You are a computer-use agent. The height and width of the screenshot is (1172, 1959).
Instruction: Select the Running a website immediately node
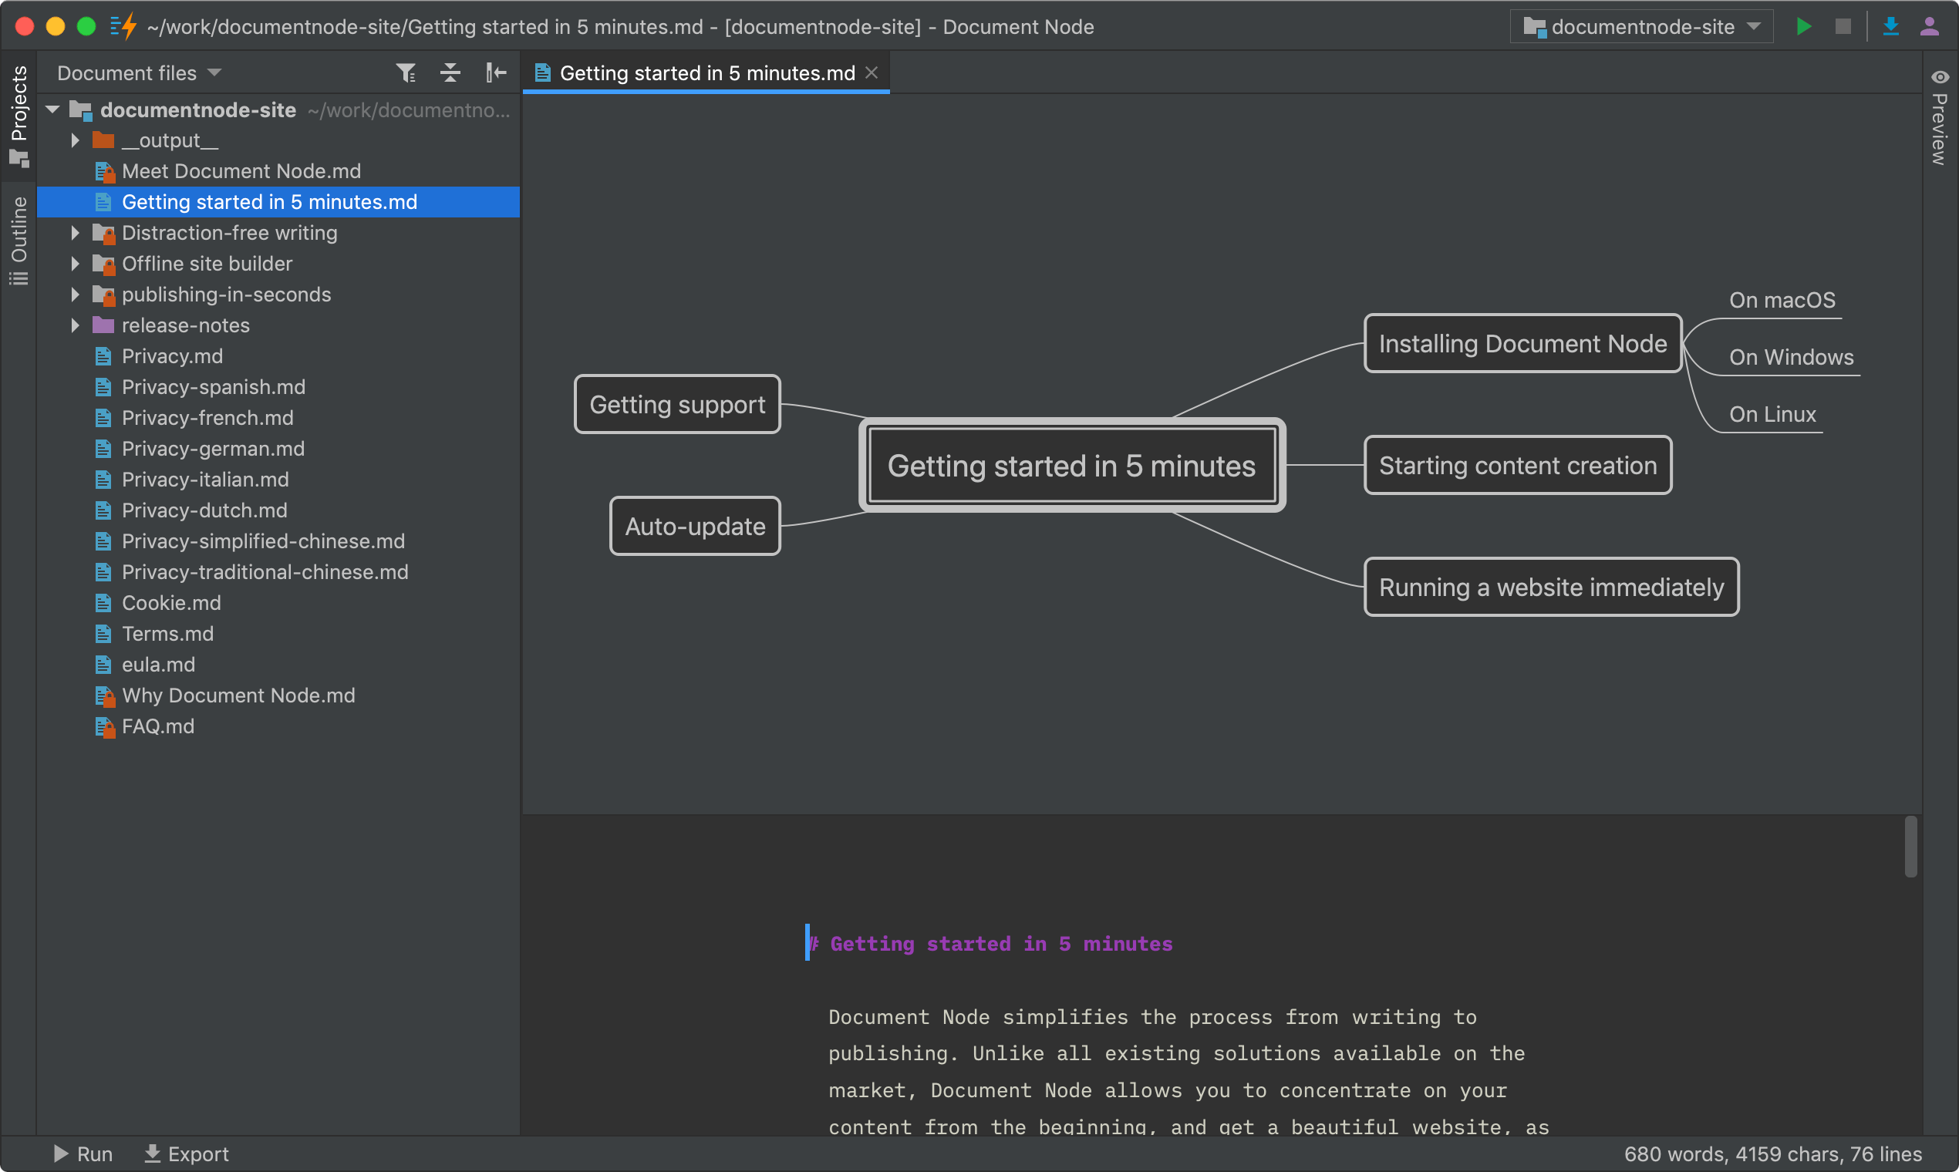pyautogui.click(x=1552, y=587)
